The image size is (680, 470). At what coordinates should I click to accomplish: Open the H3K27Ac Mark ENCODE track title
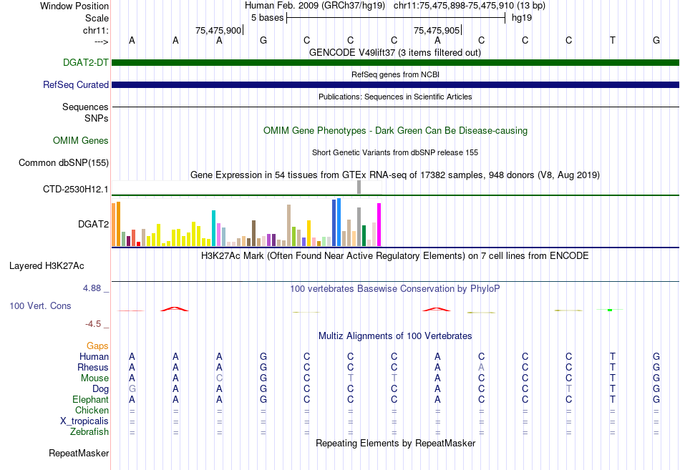(x=395, y=256)
